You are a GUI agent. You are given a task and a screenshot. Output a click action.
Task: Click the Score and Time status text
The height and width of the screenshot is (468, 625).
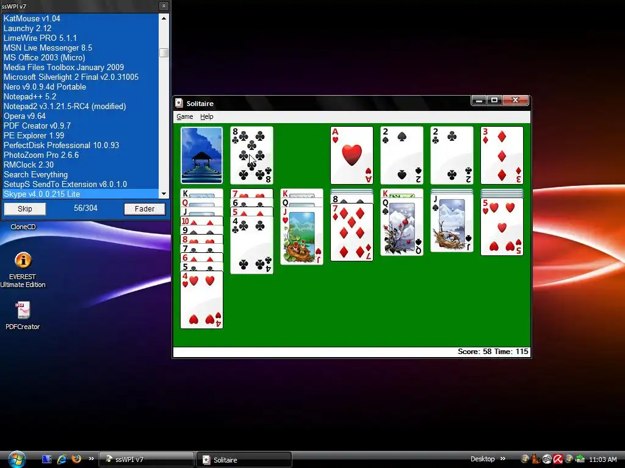click(x=493, y=352)
